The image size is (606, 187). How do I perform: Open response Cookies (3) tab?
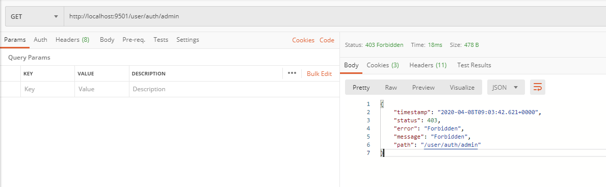(383, 65)
